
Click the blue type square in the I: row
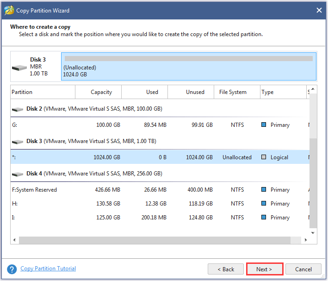click(x=264, y=217)
